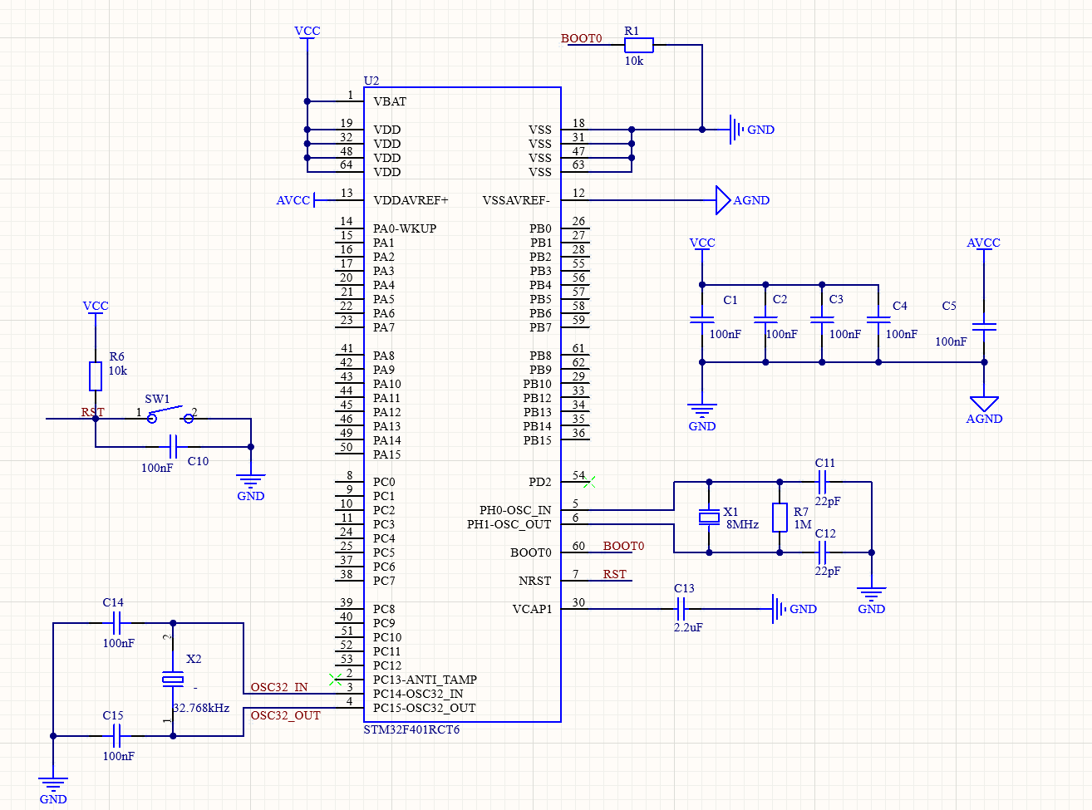Click the BOOT0 net label at pin 60
The height and width of the screenshot is (810, 1092).
624,546
